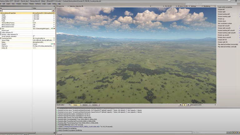
Task: Open the Edit menu
Action: click(4, 4)
